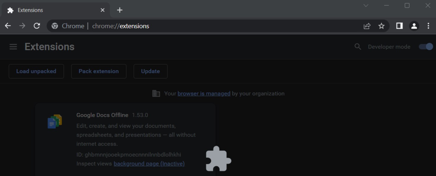Click Load unpacked button
This screenshot has height=176, width=436.
[x=36, y=71]
